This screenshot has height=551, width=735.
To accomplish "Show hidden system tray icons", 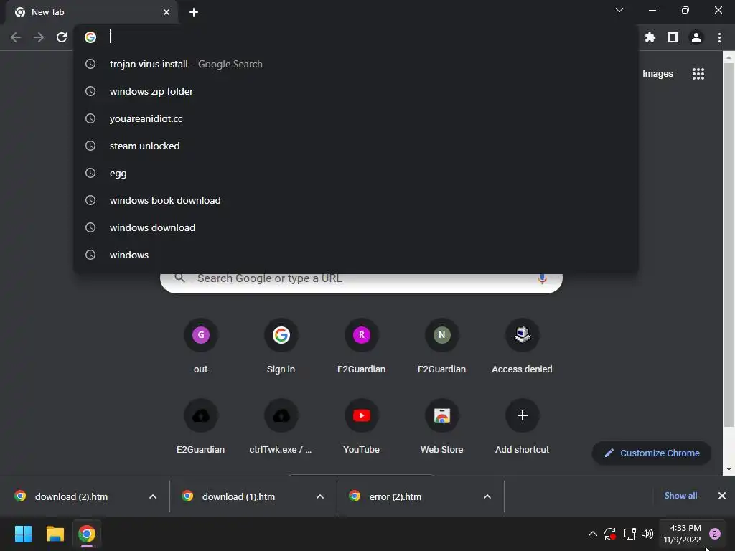I will [592, 534].
